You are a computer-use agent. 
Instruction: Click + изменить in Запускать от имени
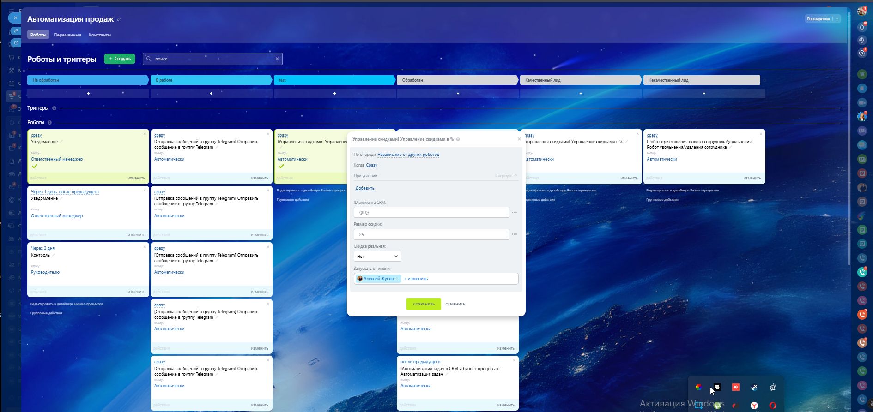point(416,279)
